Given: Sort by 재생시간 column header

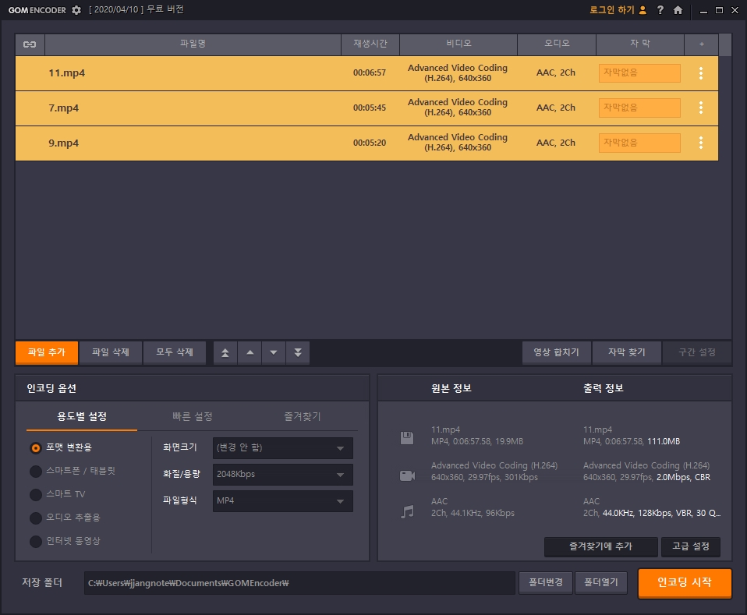Looking at the screenshot, I should point(370,44).
